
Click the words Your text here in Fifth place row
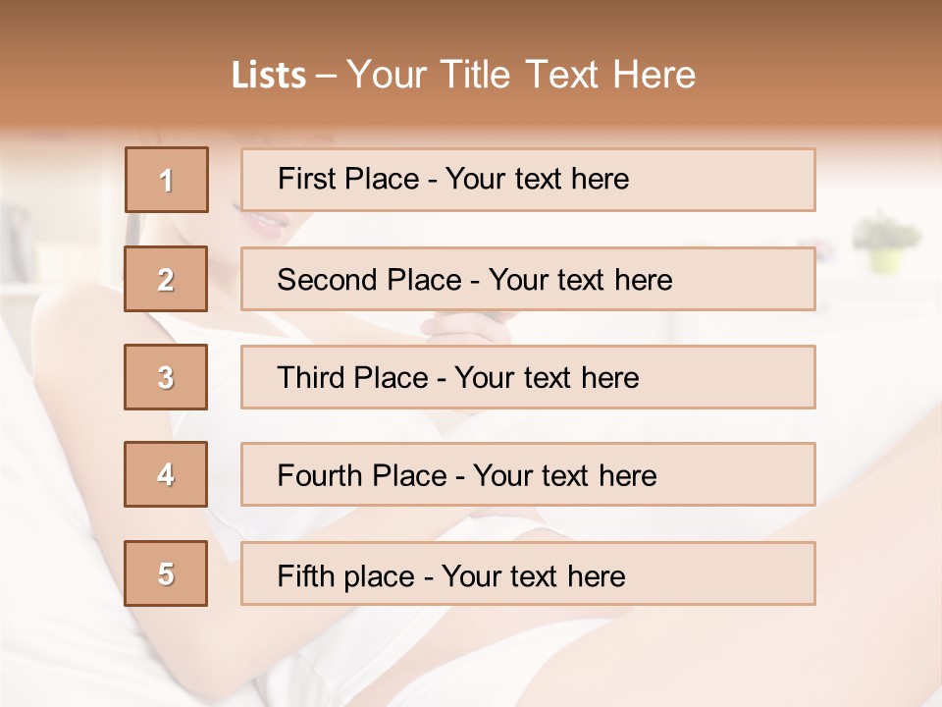click(x=533, y=575)
